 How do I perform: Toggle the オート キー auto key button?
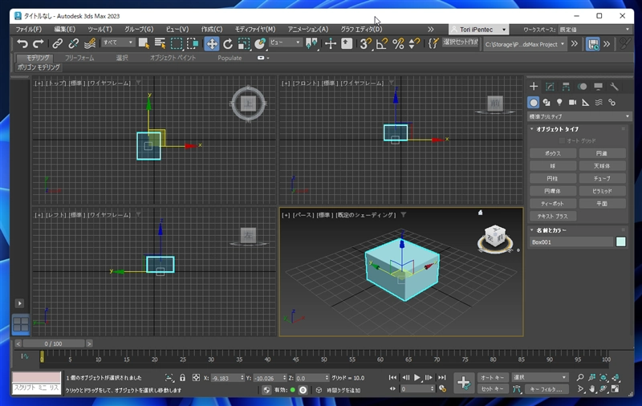click(x=493, y=377)
